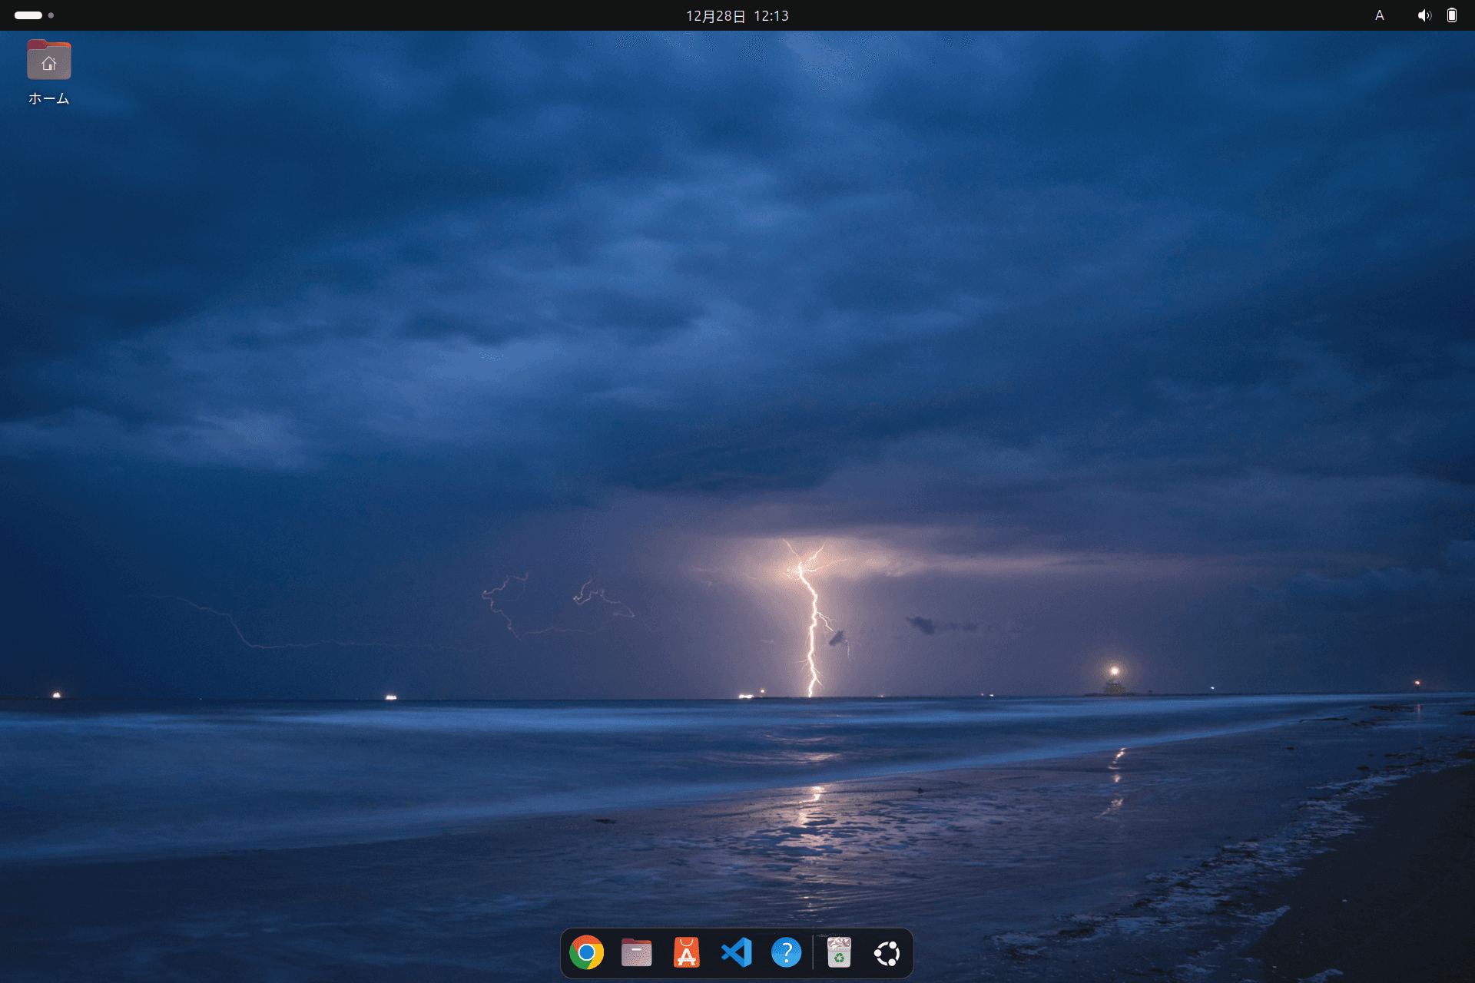Screen dimensions: 1475x983
Task: Open the Trash bin in dock
Action: pos(839,953)
